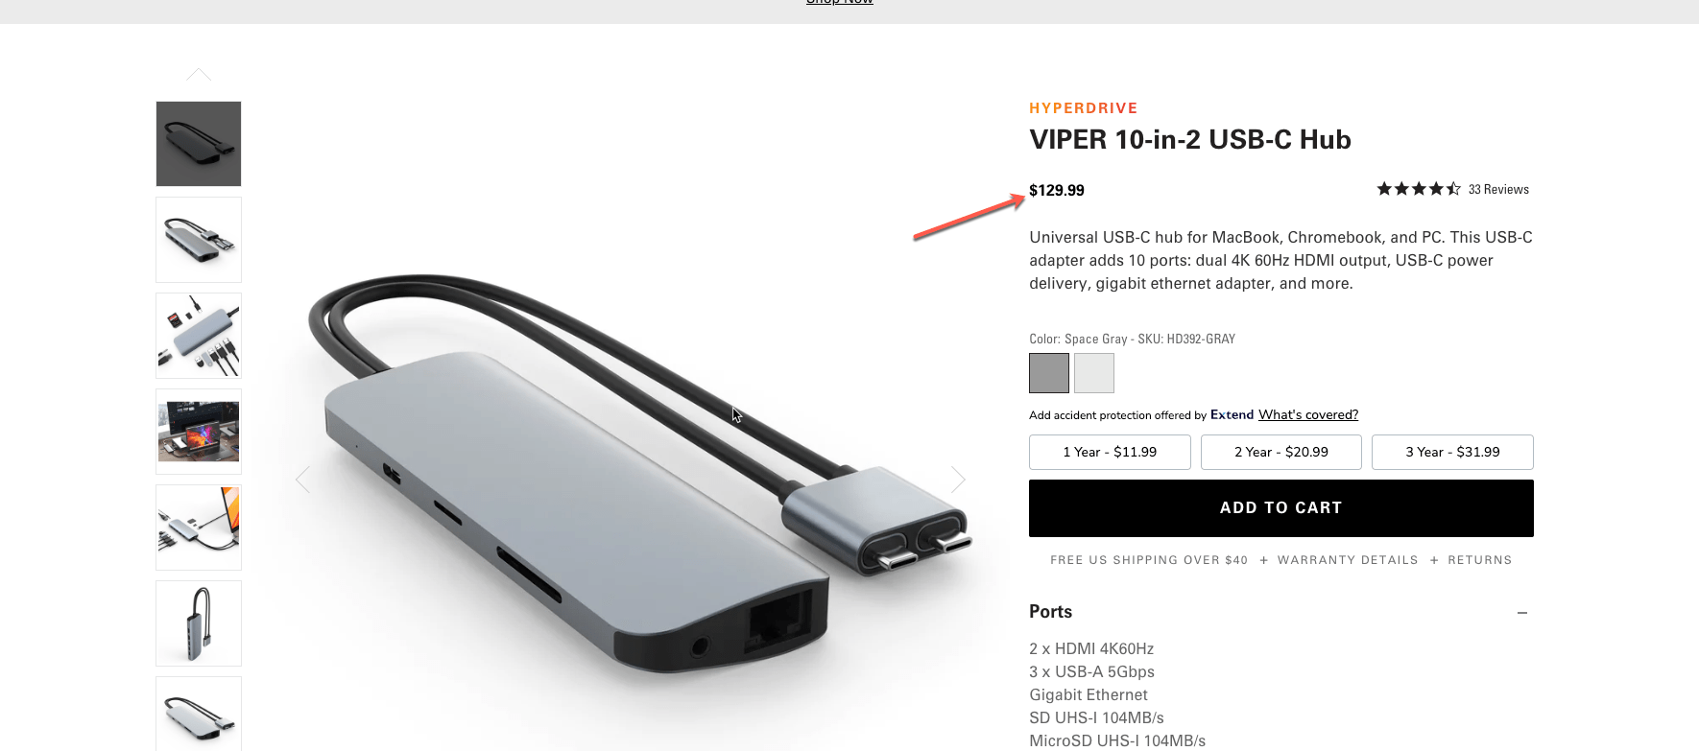Image resolution: width=1699 pixels, height=751 pixels.
Task: Show previous product image with left arrow
Action: point(303,480)
